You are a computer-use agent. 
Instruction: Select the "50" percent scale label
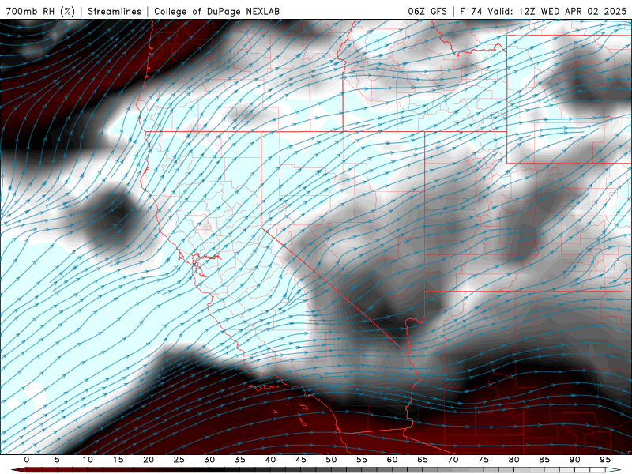(x=331, y=460)
